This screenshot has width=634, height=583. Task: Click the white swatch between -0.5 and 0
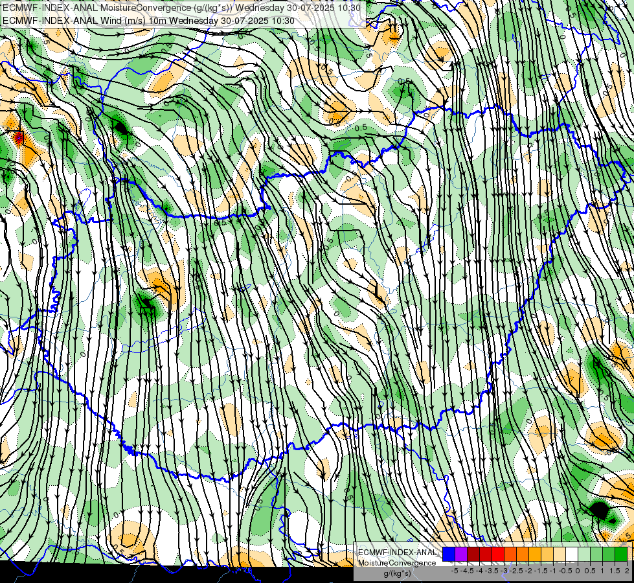click(572, 554)
